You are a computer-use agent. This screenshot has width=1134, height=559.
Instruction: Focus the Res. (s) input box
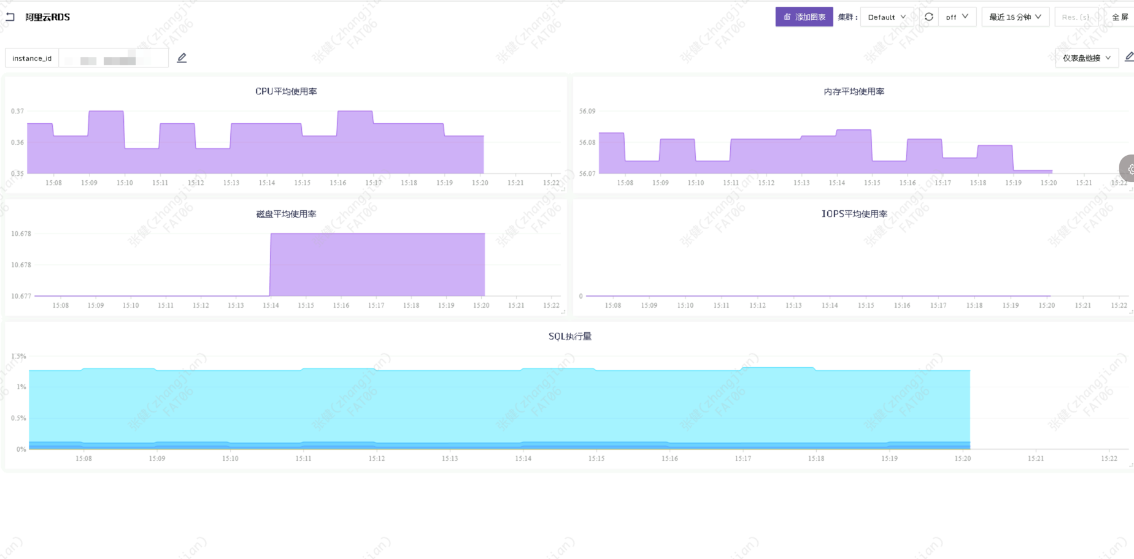[x=1076, y=17]
